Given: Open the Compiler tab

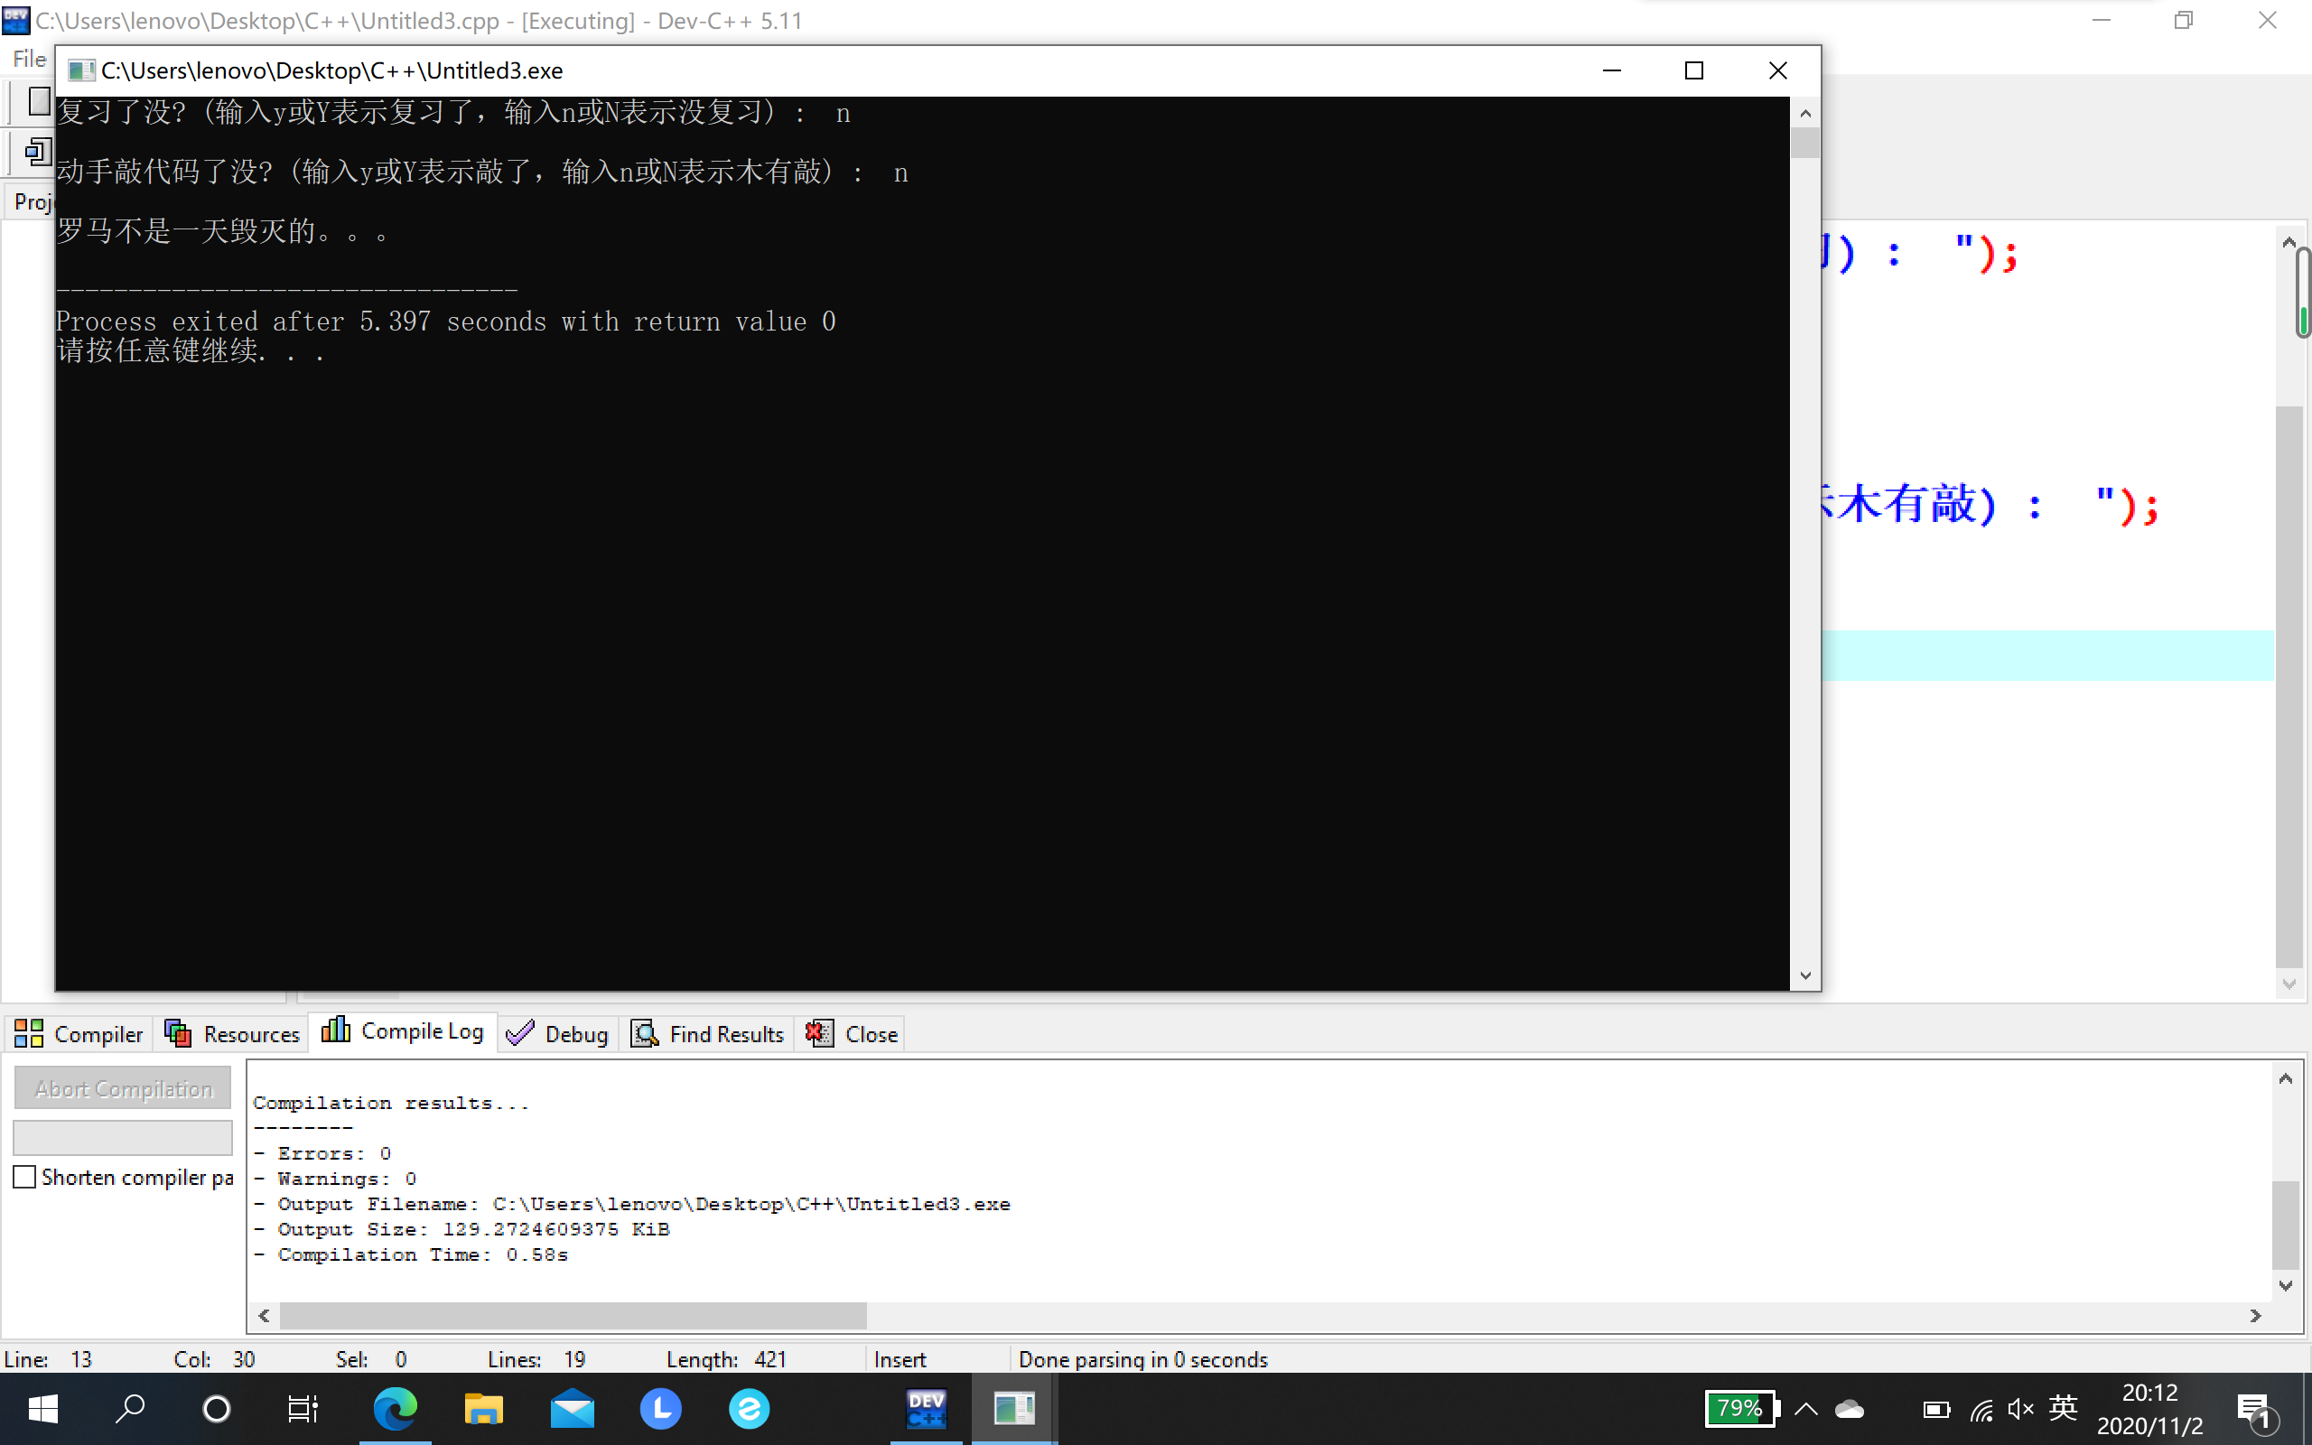Looking at the screenshot, I should 79,1034.
